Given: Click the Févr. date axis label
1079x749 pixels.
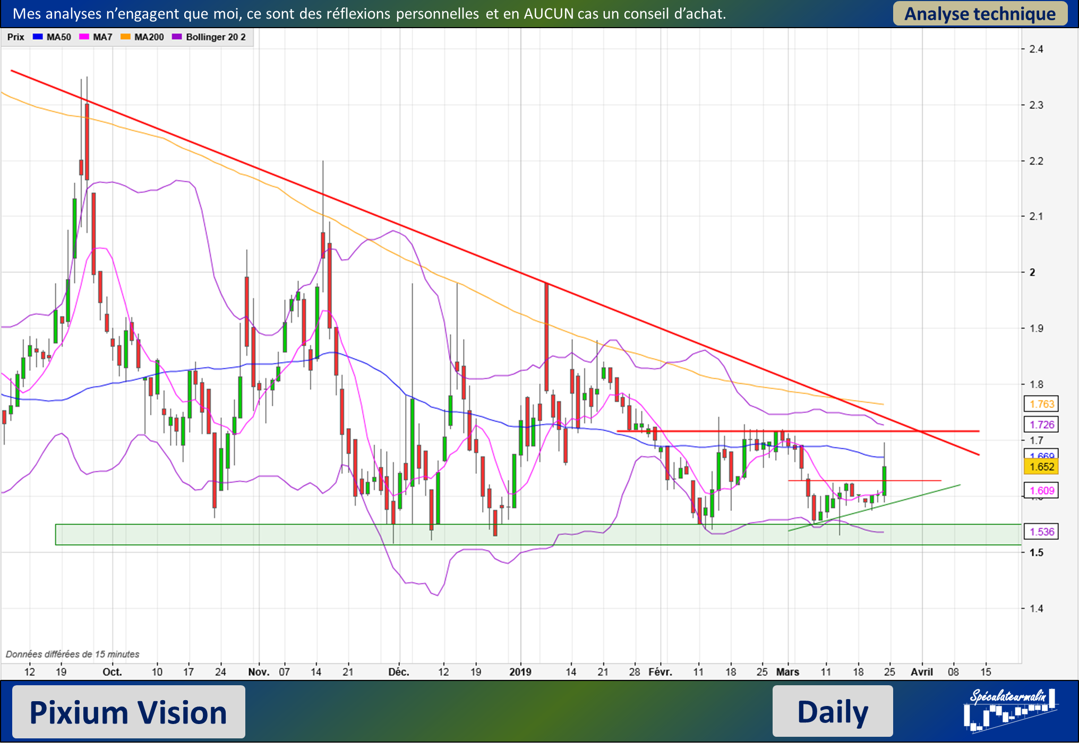Looking at the screenshot, I should point(660,672).
